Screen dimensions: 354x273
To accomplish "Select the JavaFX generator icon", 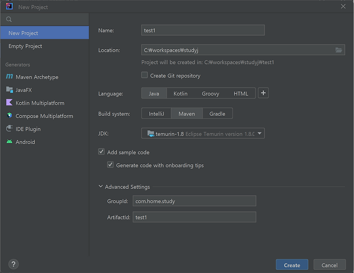I will pos(9,90).
